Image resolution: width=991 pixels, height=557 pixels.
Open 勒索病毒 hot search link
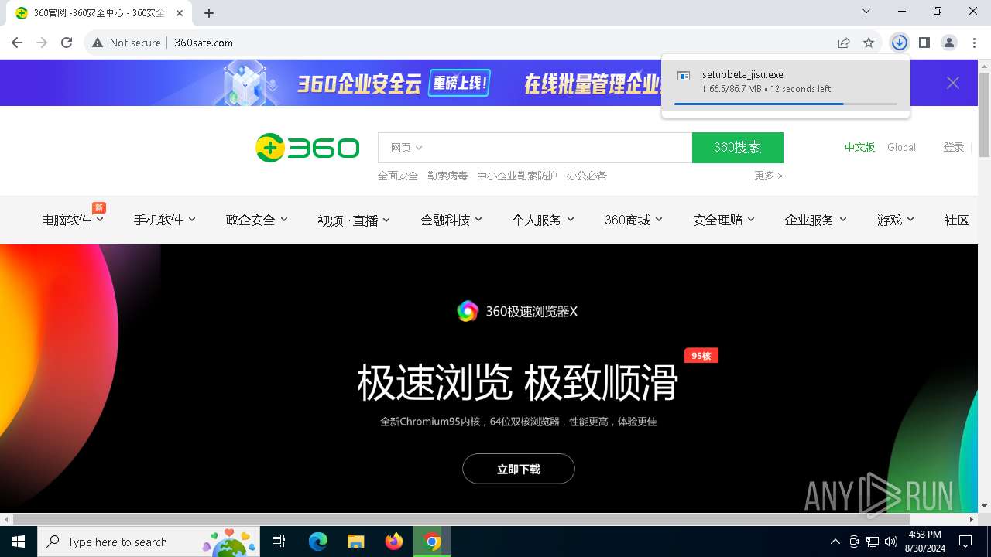pyautogui.click(x=447, y=176)
